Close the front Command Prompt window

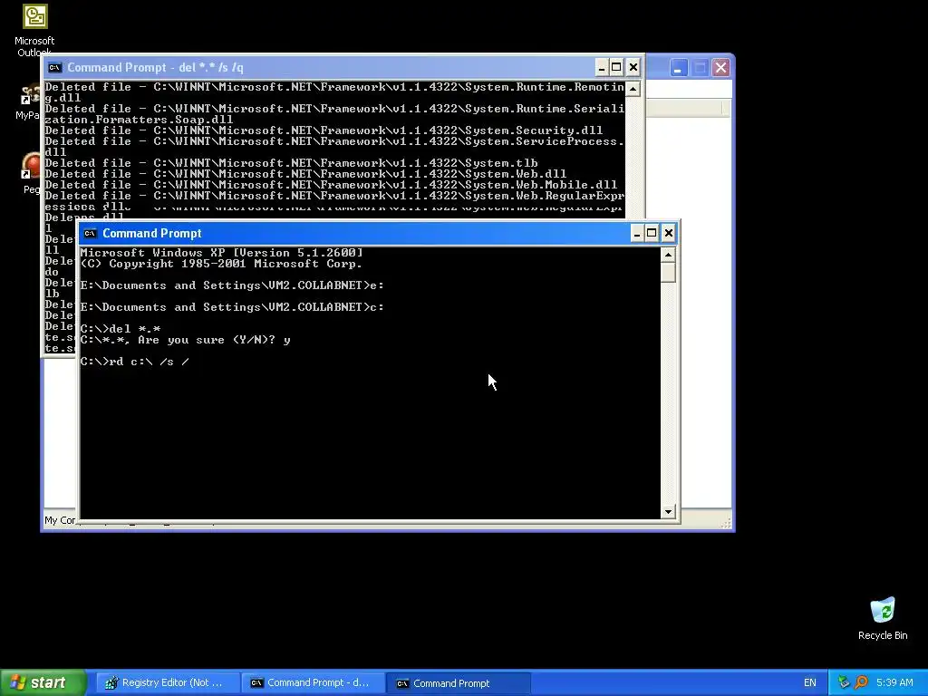[x=669, y=233]
